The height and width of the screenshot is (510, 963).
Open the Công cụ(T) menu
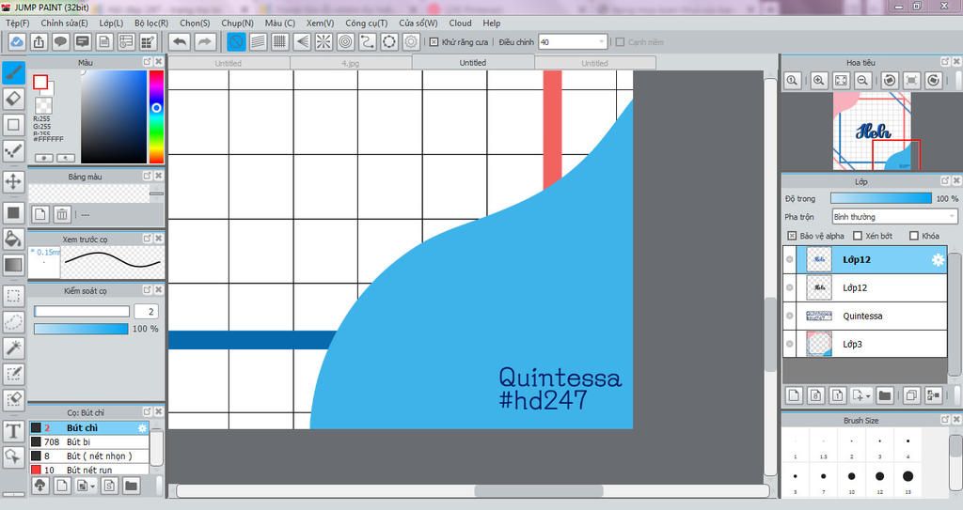click(x=366, y=23)
